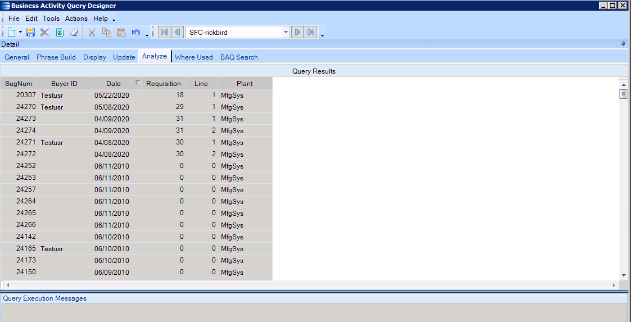Click Testusr in row 24271

(x=52, y=142)
